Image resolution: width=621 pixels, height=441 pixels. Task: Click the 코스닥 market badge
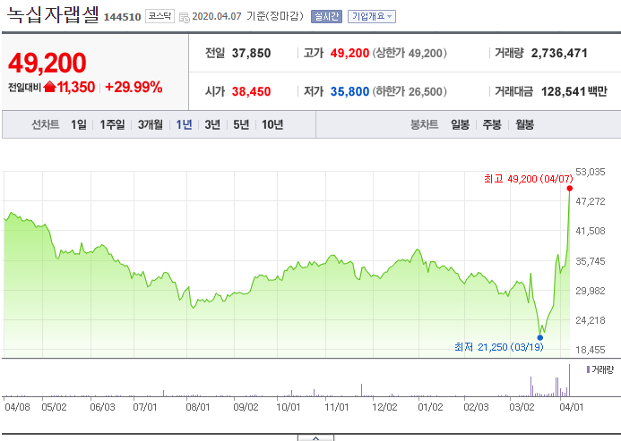(x=160, y=16)
